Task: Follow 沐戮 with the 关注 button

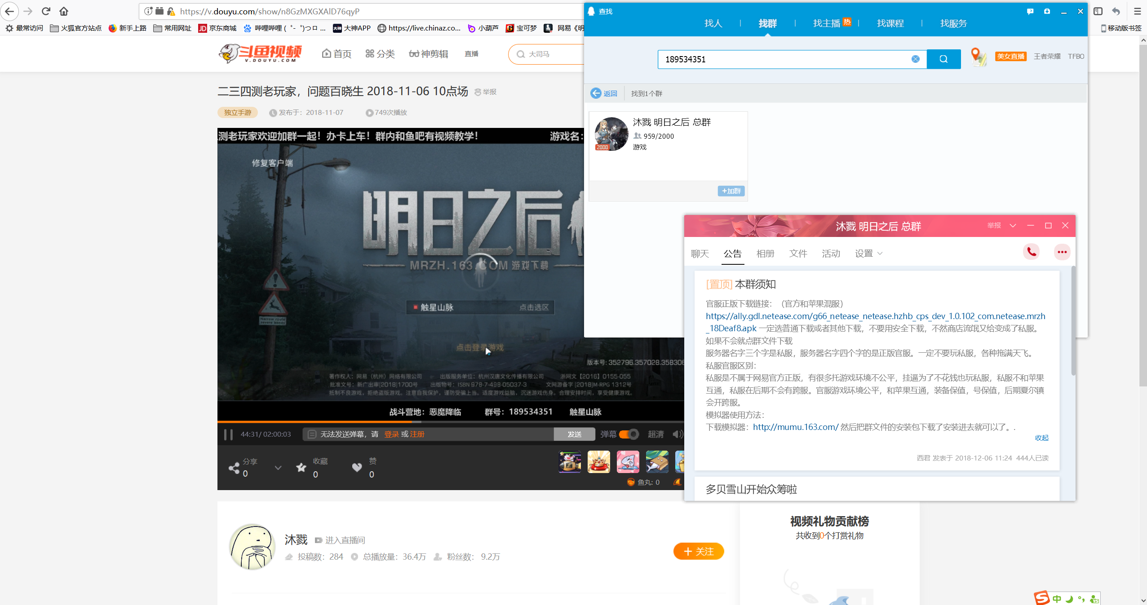Action: [x=698, y=551]
